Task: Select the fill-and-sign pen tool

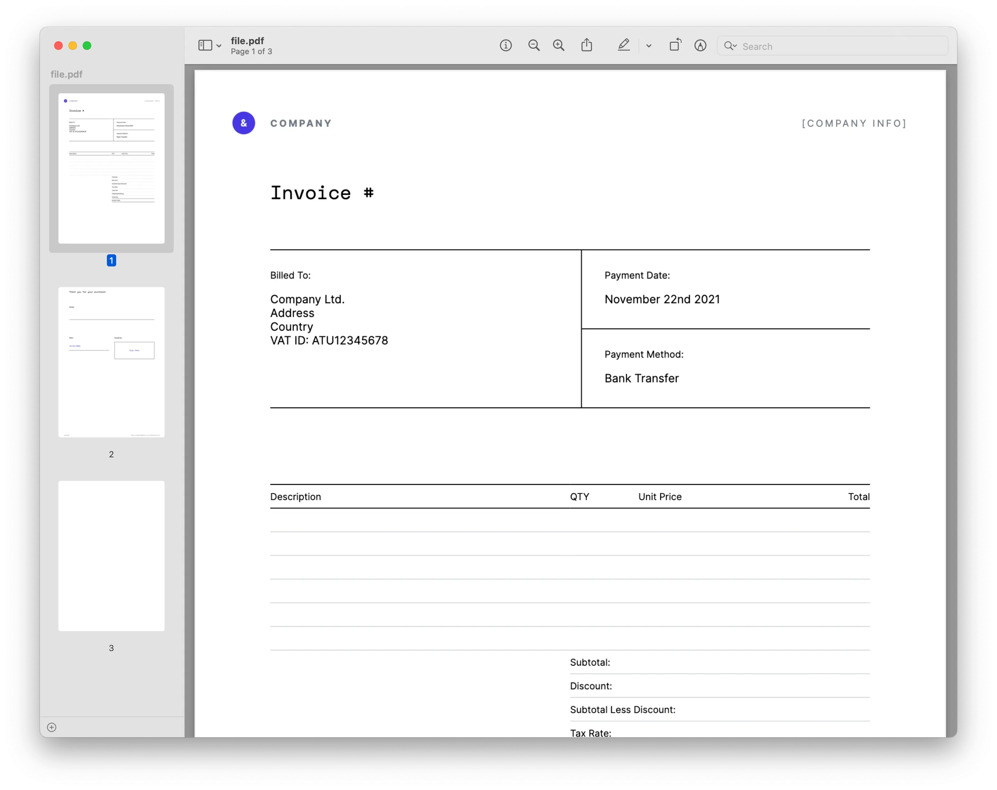Action: 700,46
